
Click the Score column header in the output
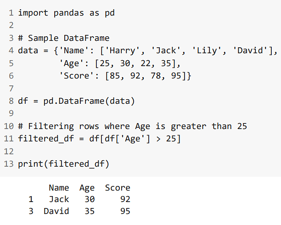118,188
